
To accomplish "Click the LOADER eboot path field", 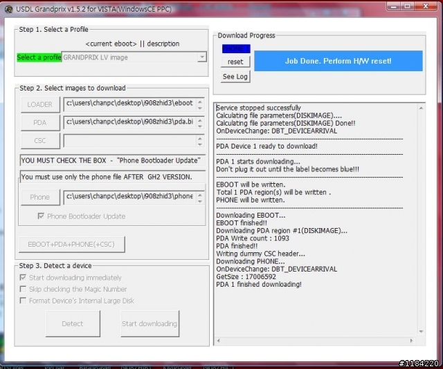I will (130, 104).
